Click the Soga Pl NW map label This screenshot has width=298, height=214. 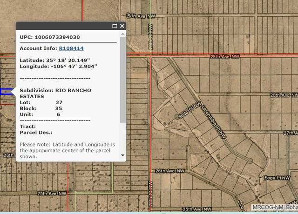[277, 178]
